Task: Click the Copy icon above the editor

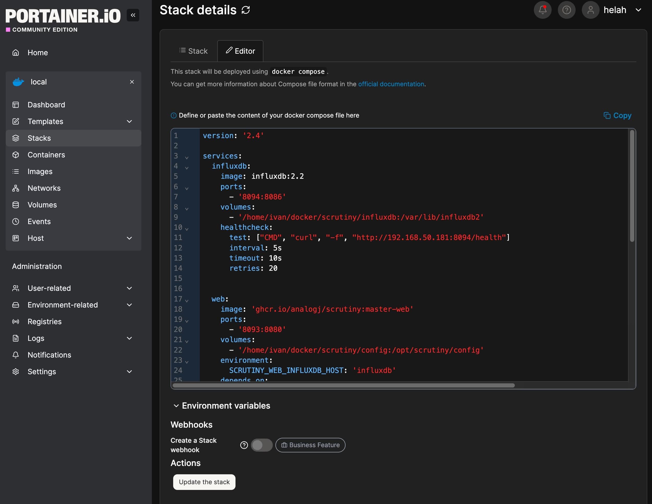Action: pyautogui.click(x=607, y=115)
